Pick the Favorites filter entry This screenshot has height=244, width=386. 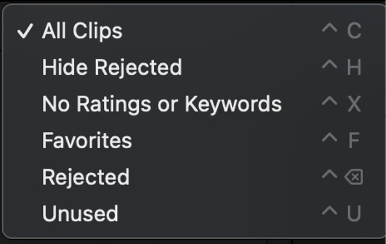tap(87, 141)
